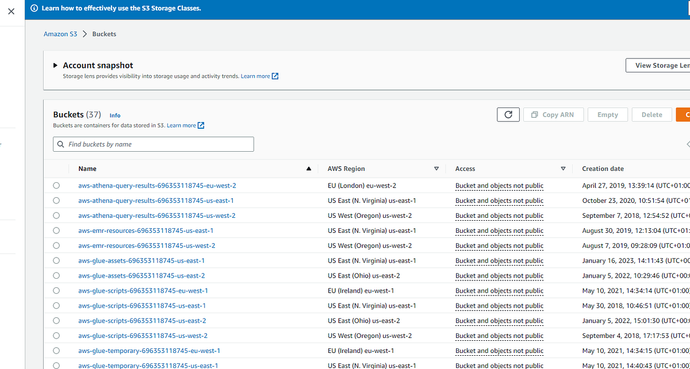Navigate to Amazon S3 breadcrumb
The width and height of the screenshot is (690, 369).
tap(60, 34)
